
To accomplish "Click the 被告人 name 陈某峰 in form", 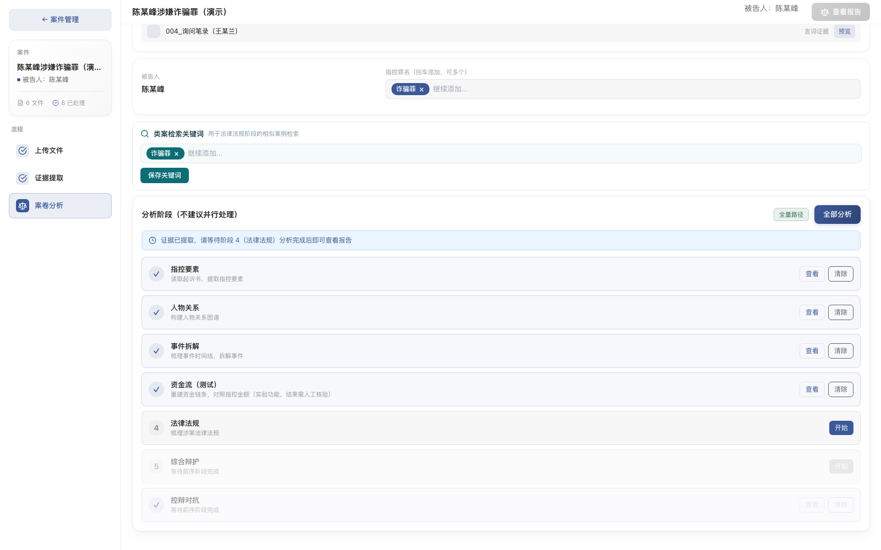I will click(153, 89).
